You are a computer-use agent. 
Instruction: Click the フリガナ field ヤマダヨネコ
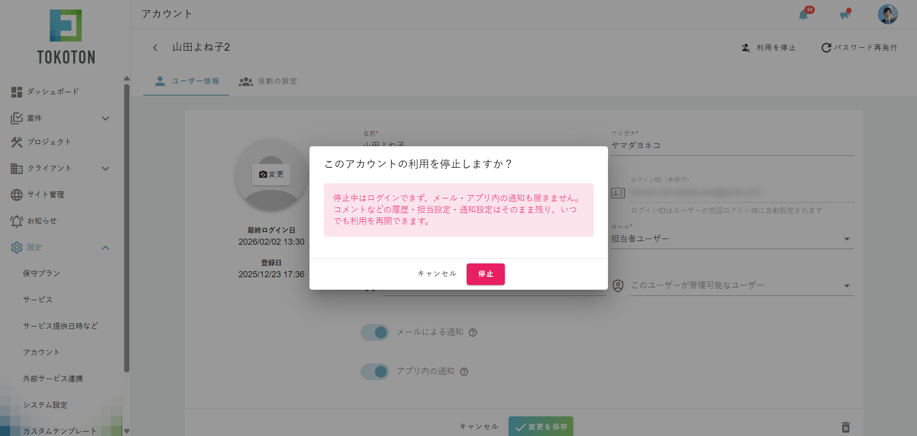pos(732,145)
